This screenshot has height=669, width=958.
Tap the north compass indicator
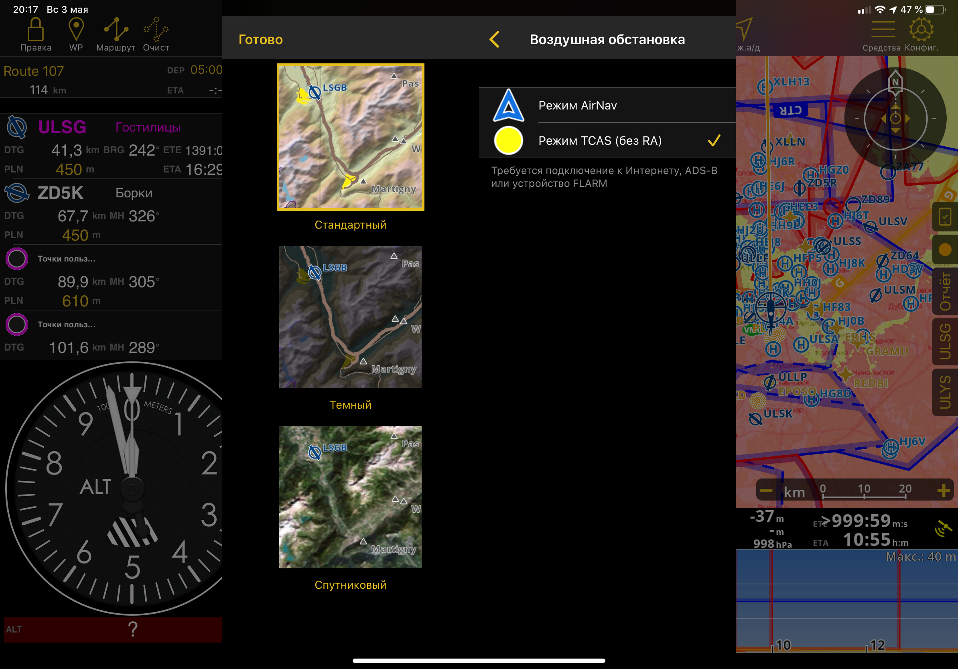(x=895, y=82)
